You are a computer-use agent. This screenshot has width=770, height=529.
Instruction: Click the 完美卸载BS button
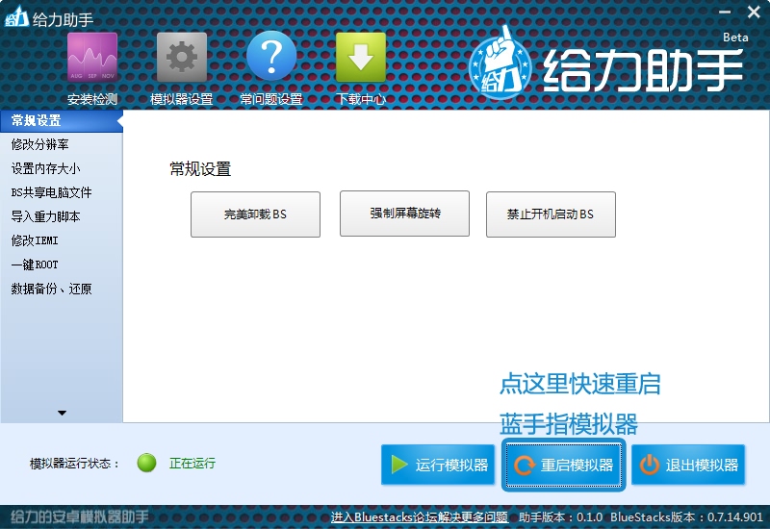255,214
